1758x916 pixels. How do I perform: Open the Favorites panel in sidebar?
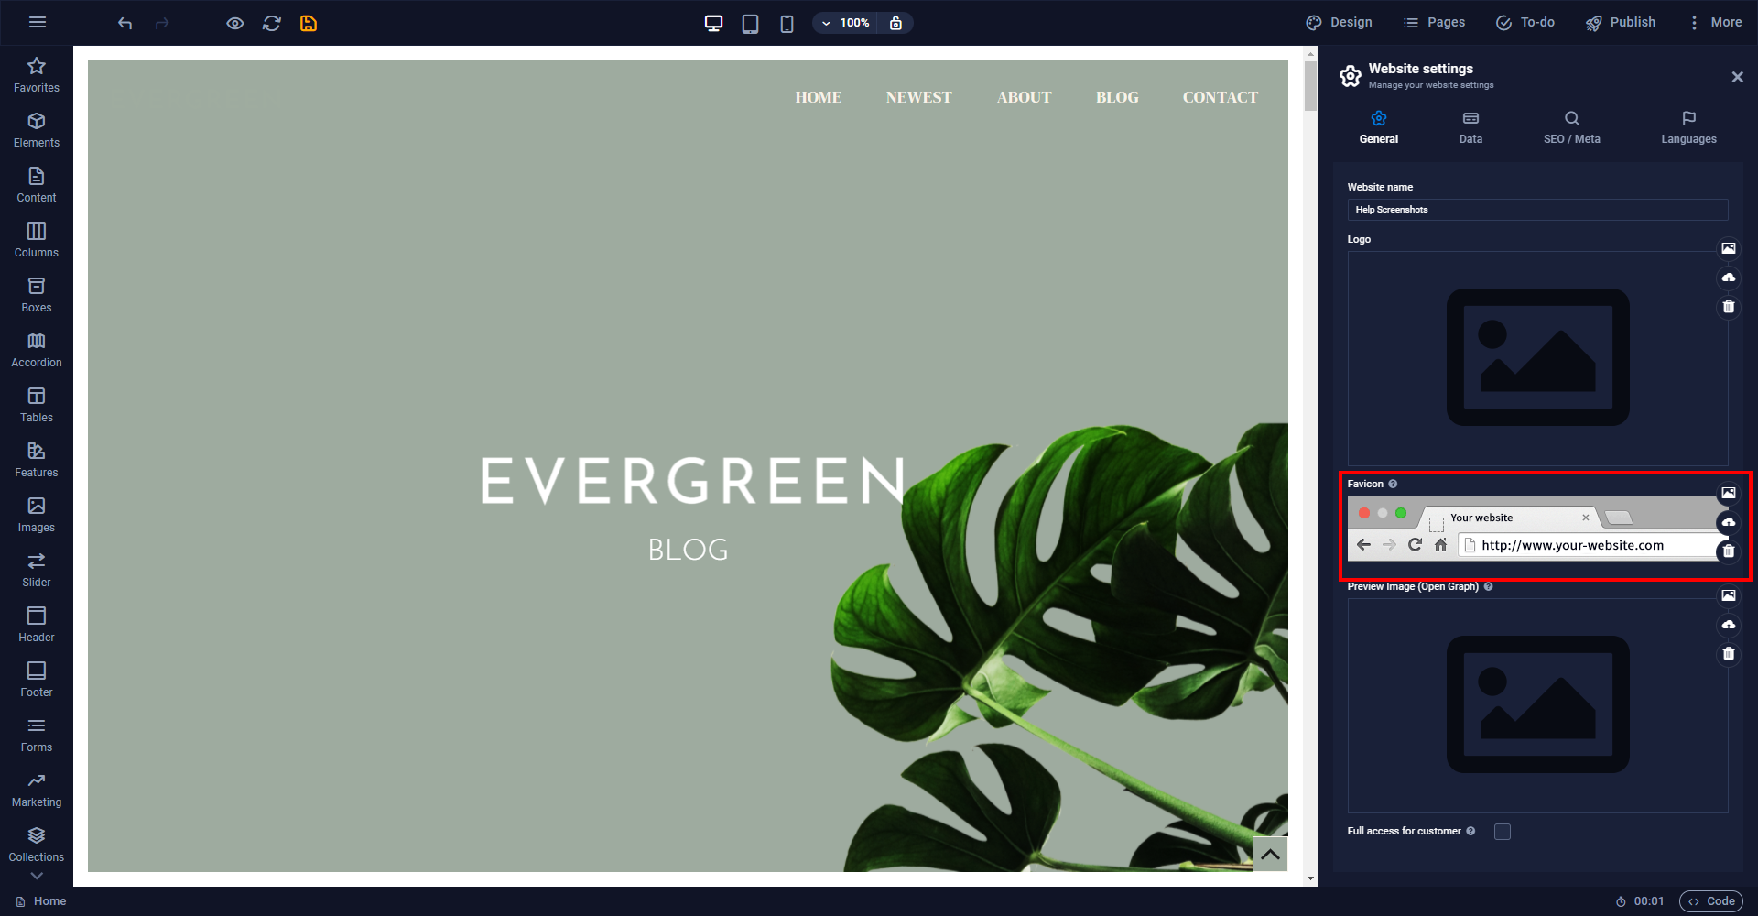tap(37, 75)
